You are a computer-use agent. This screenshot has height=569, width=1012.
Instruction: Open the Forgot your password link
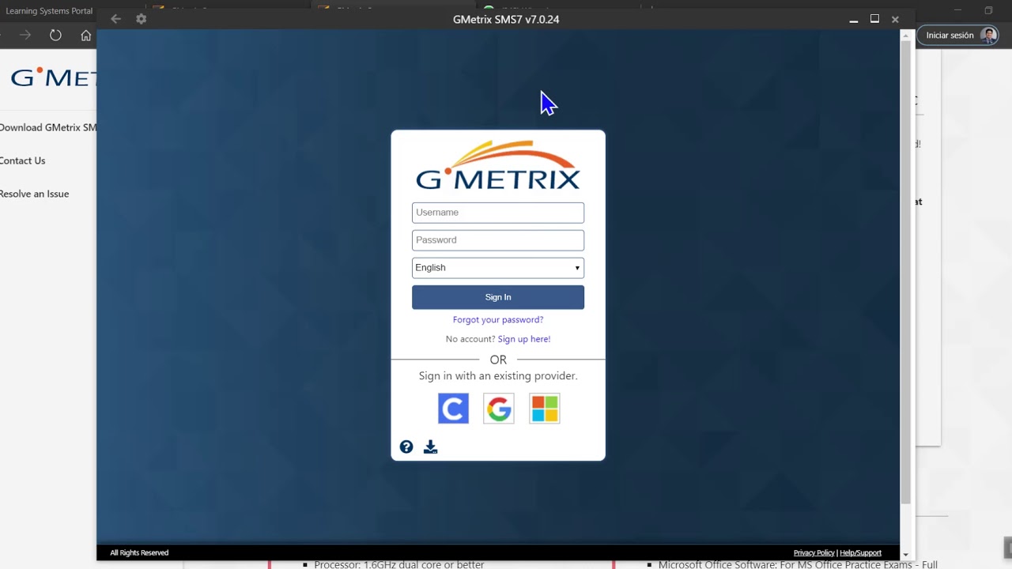pos(498,320)
